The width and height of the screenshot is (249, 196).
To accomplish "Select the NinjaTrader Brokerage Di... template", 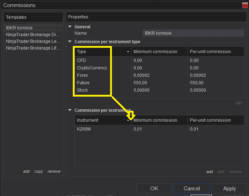I will pyautogui.click(x=33, y=35).
